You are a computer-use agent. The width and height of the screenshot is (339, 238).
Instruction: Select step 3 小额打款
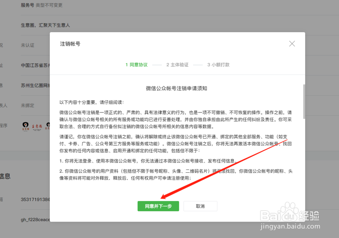(x=218, y=65)
